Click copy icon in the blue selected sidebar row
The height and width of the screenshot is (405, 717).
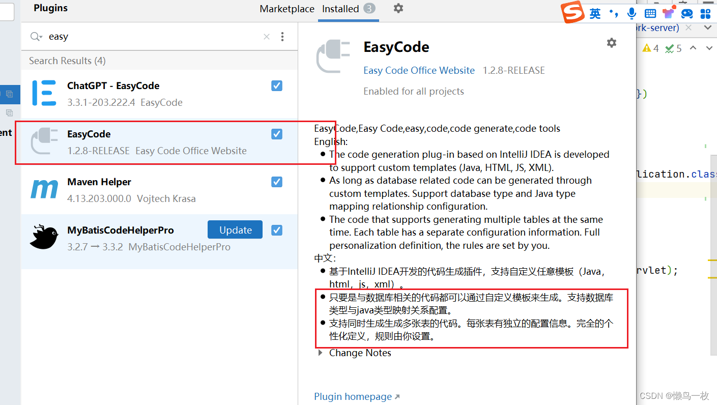[9, 94]
